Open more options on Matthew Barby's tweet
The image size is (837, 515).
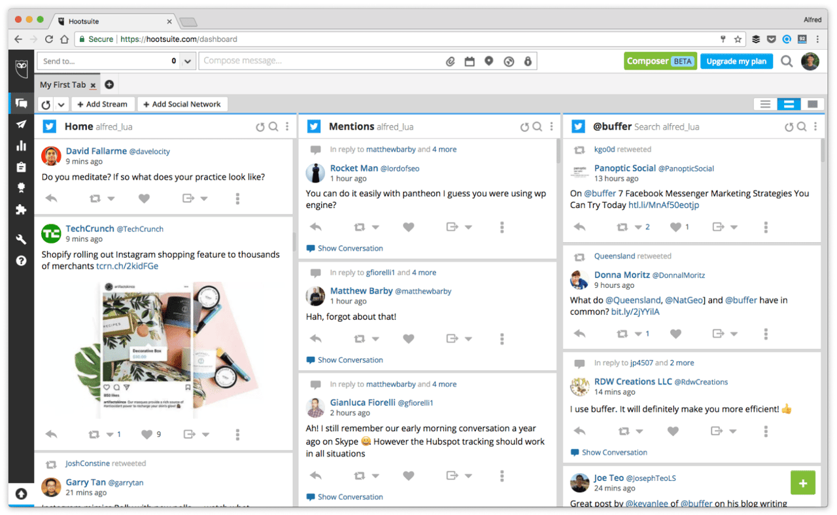tap(502, 339)
